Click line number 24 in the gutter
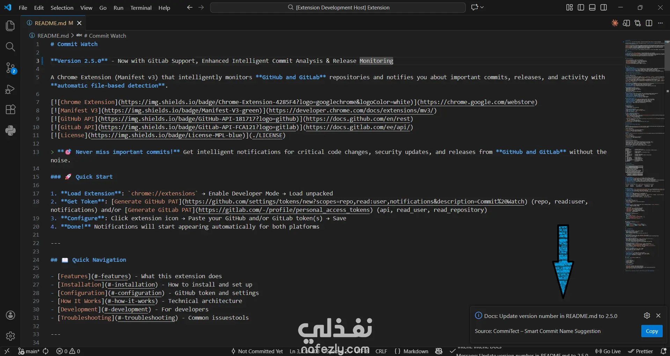Screen dimensions: 670x356 (x=36, y=260)
